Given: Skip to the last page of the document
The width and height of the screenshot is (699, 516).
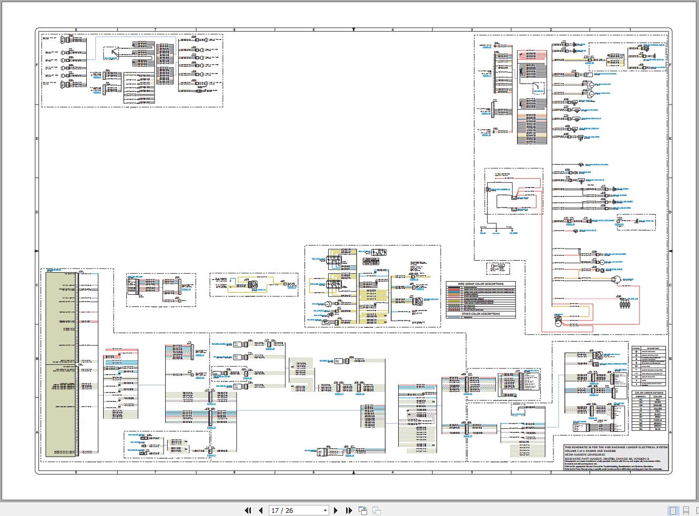Looking at the screenshot, I should pyautogui.click(x=349, y=510).
